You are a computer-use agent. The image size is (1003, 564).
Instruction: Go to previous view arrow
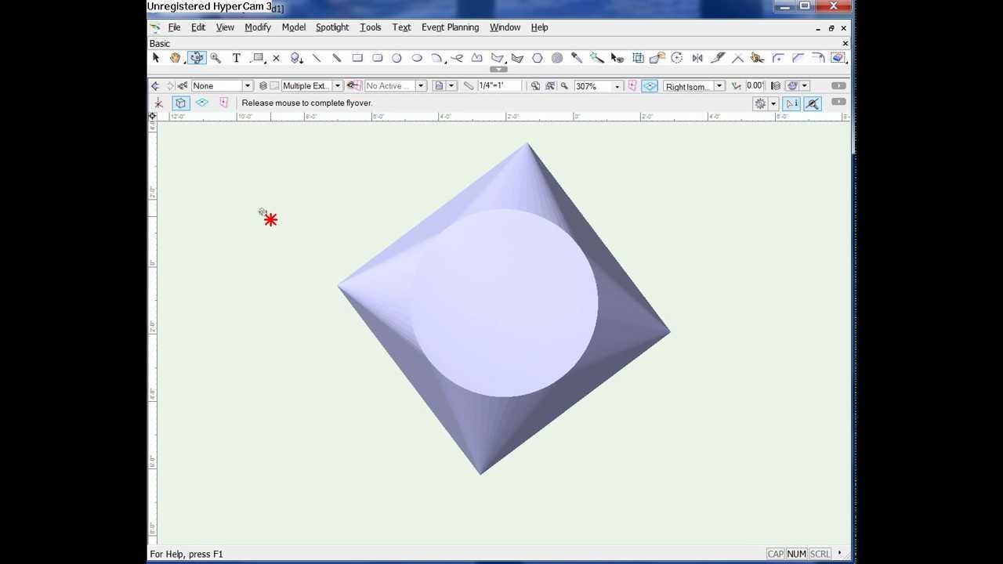tap(155, 85)
